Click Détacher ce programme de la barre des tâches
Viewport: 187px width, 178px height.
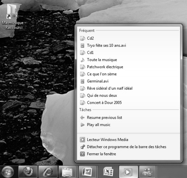pos(129,147)
